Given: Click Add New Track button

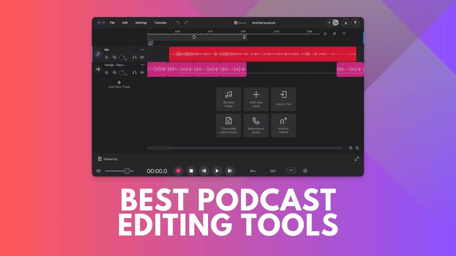Looking at the screenshot, I should (x=119, y=84).
